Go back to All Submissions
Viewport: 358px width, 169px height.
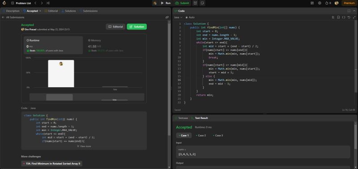pos(13,17)
